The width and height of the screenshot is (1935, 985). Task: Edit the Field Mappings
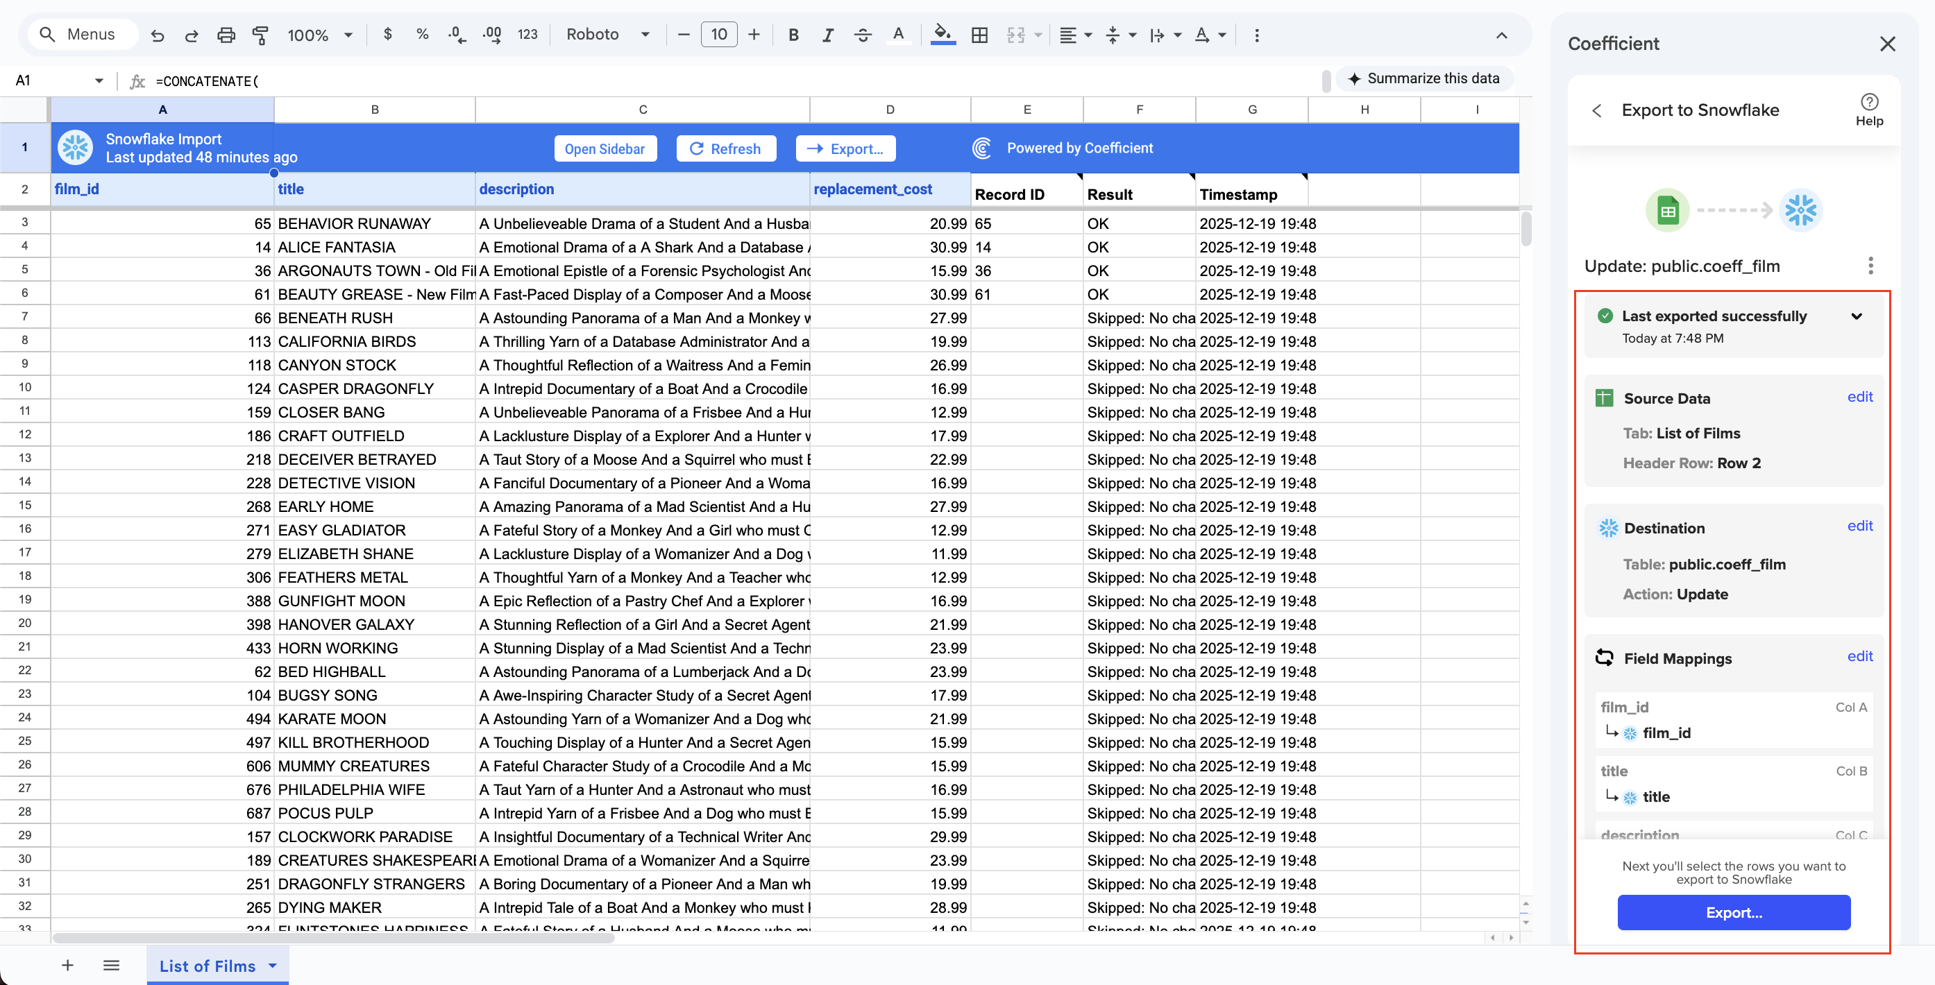pyautogui.click(x=1860, y=656)
